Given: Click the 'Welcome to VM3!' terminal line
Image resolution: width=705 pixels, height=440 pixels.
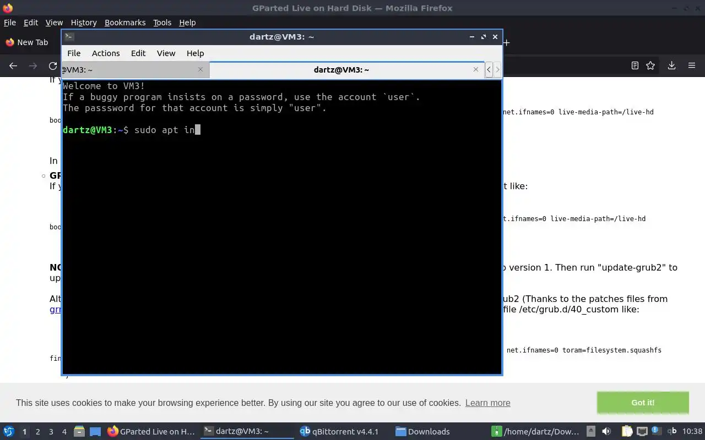Looking at the screenshot, I should tap(104, 86).
